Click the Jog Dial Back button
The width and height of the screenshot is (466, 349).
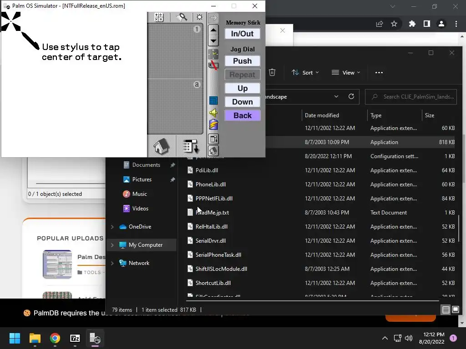point(243,115)
